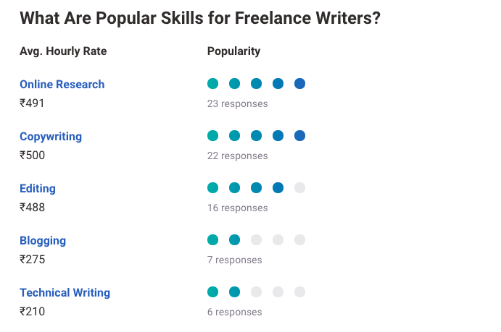
Task: Click the Avg. Hourly Rate column header
Action: pyautogui.click(x=63, y=51)
